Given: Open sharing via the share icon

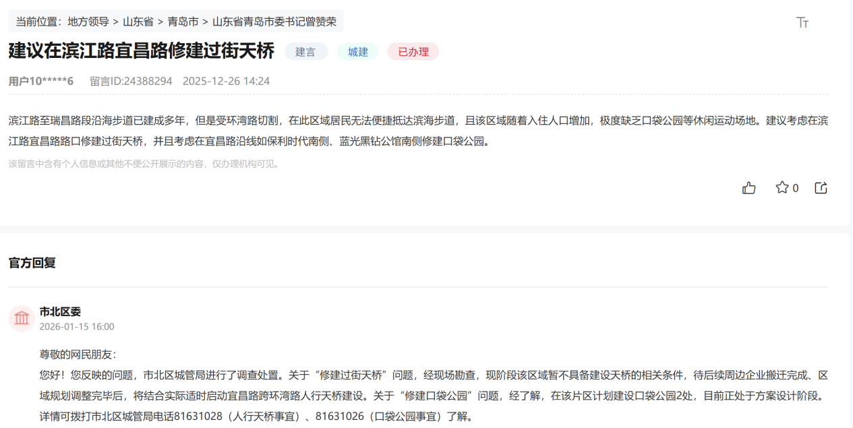Looking at the screenshot, I should 820,188.
